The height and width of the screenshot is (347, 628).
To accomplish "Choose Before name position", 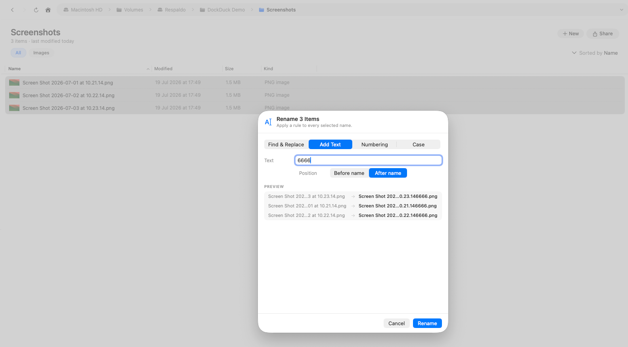I will [349, 173].
